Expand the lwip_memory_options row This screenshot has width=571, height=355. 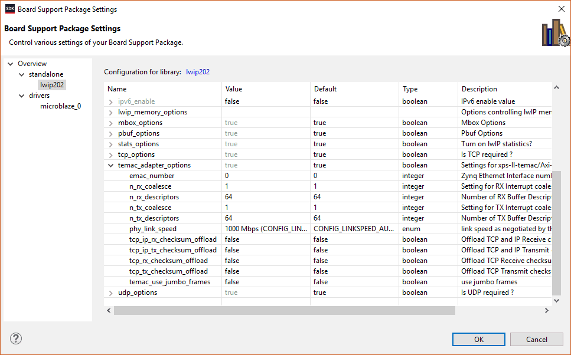tap(110, 112)
